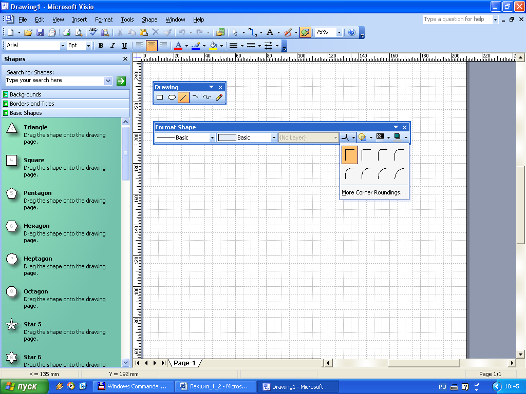This screenshot has width=526, height=394.
Task: Select the Line tool in Drawing toolbar
Action: [x=183, y=97]
